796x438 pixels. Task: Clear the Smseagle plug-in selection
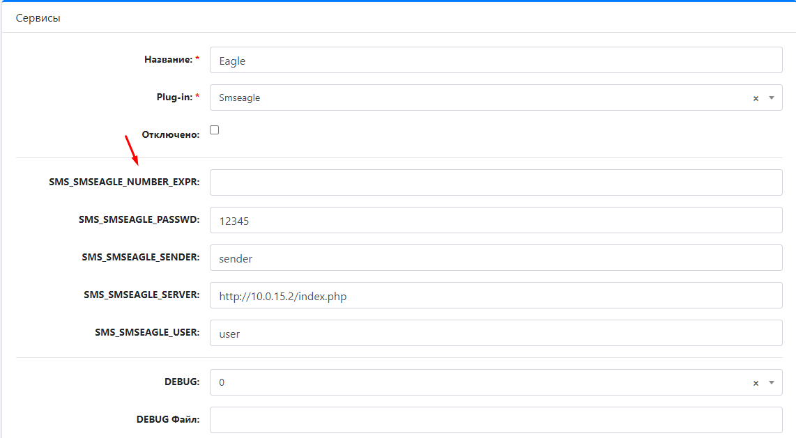(756, 98)
